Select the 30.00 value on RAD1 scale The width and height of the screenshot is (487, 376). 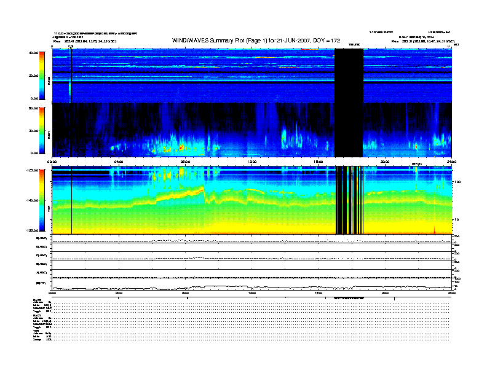pos(34,131)
